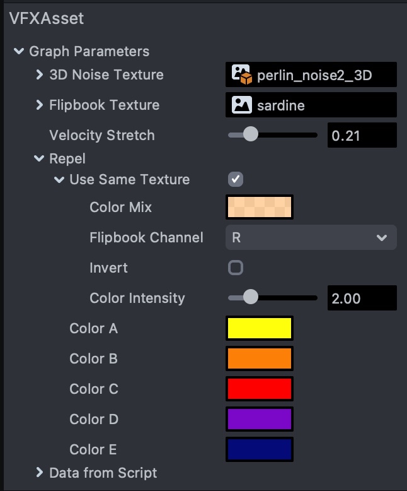
Task: Open the Color Mix swatch picker
Action: 259,207
